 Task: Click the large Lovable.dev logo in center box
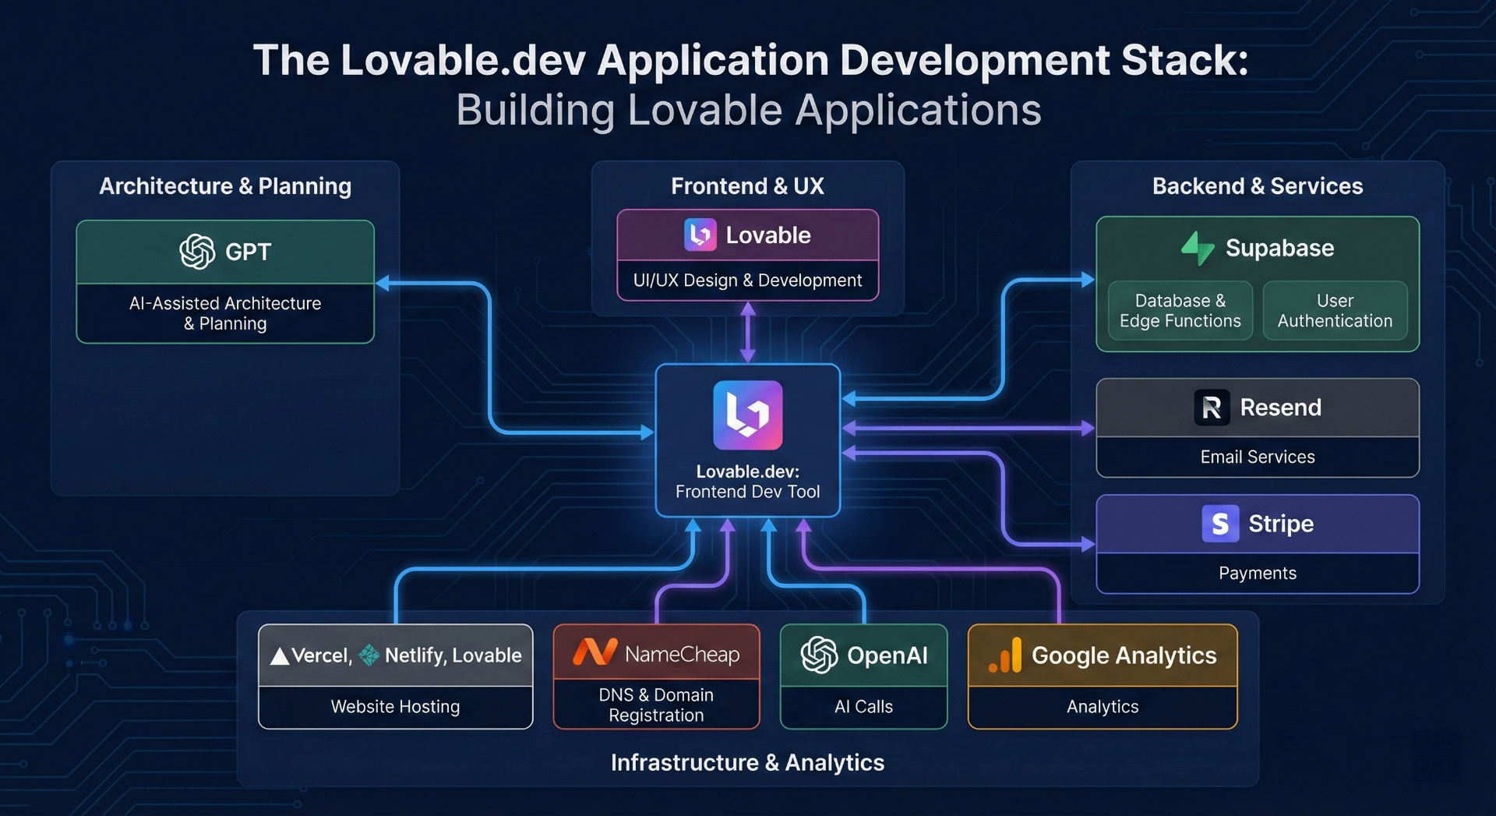click(x=747, y=415)
